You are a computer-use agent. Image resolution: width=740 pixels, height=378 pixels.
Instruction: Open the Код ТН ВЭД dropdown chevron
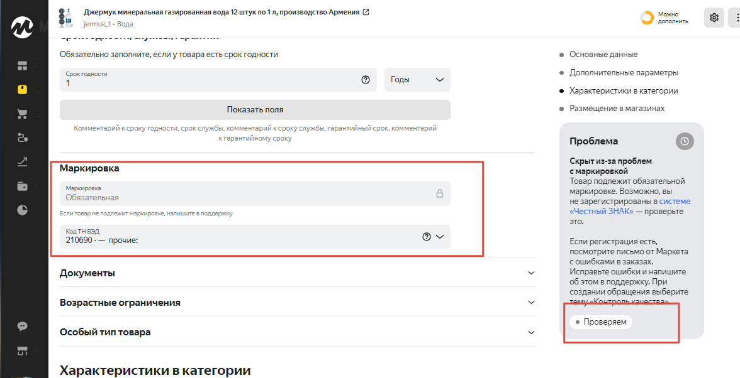pyautogui.click(x=440, y=237)
